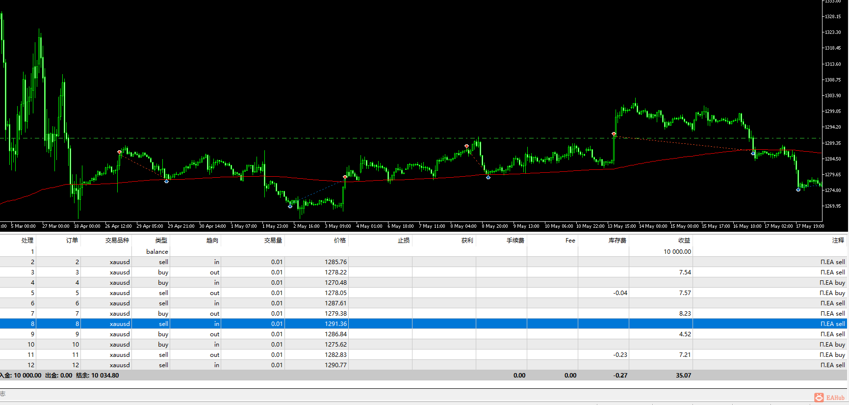Click the 注释 column header

[x=838, y=240]
